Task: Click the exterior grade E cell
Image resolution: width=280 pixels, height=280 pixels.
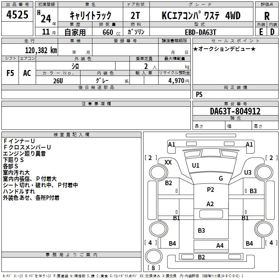Action: click(261, 31)
